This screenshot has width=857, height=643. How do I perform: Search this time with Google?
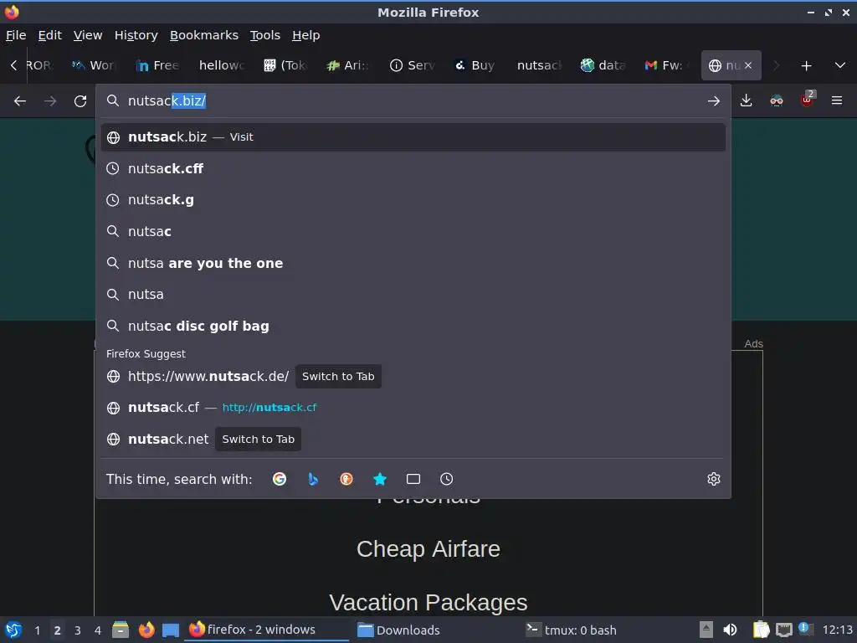point(280,479)
